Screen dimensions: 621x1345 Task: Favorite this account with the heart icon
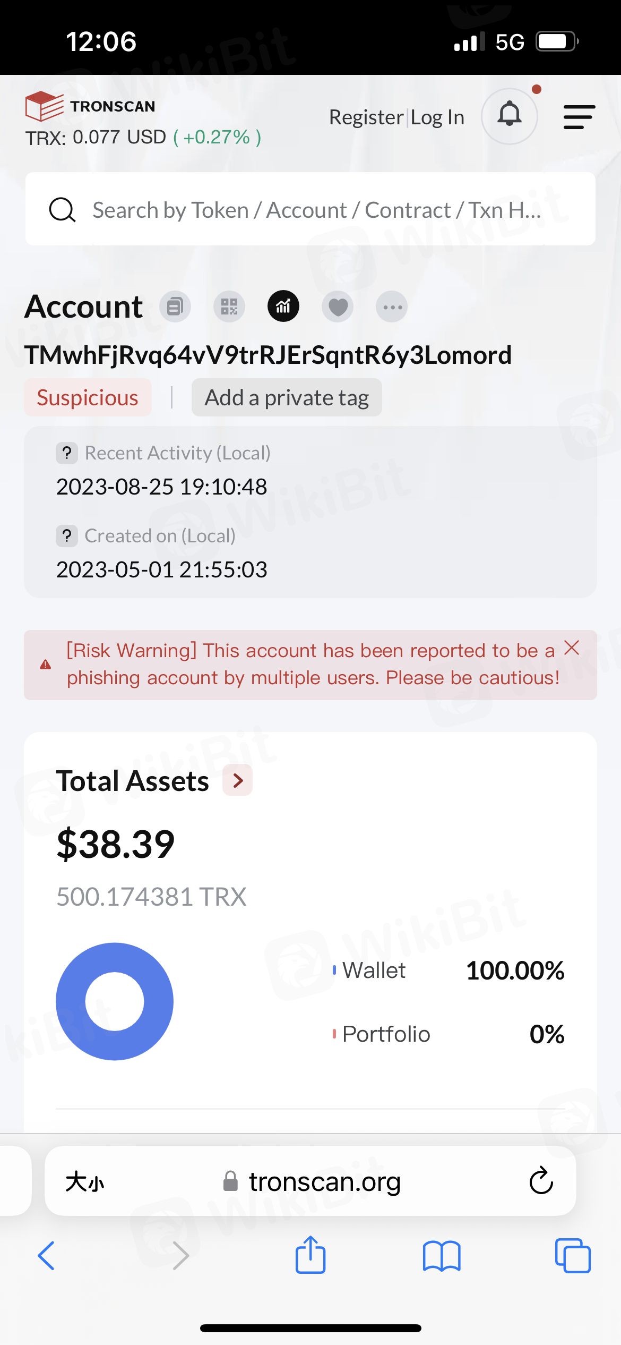(x=338, y=307)
